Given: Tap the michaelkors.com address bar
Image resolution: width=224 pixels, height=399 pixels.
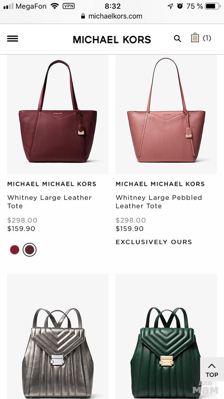Looking at the screenshot, I should (x=112, y=16).
